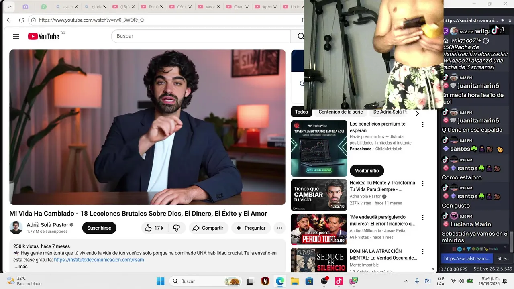The height and width of the screenshot is (289, 514).
Task: Switch to the "Cuan" YouTube tab
Action: click(x=238, y=7)
